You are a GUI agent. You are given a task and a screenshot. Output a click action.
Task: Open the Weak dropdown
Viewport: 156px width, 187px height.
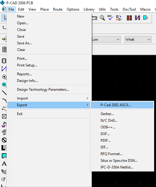[138, 39]
